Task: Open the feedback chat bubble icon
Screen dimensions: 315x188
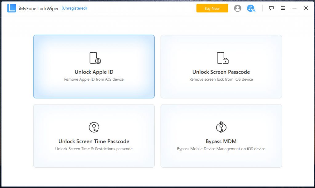Action: [271, 8]
